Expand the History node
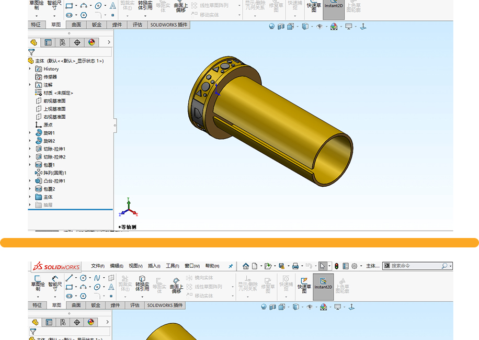This screenshot has width=479, height=340. point(30,69)
